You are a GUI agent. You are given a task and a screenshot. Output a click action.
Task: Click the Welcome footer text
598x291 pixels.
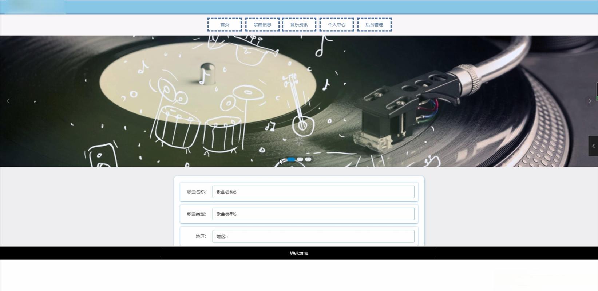tap(299, 253)
